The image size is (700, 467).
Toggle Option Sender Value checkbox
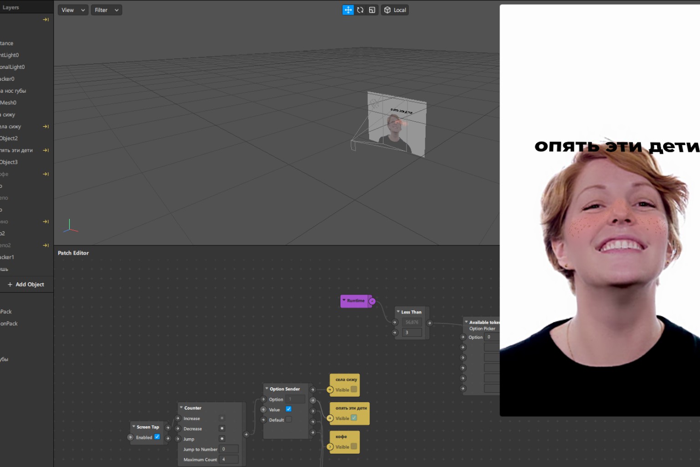point(288,409)
